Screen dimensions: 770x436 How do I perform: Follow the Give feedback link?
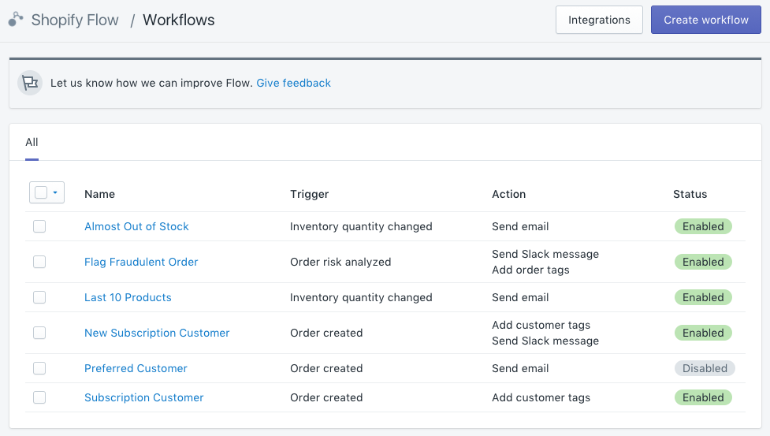click(294, 83)
